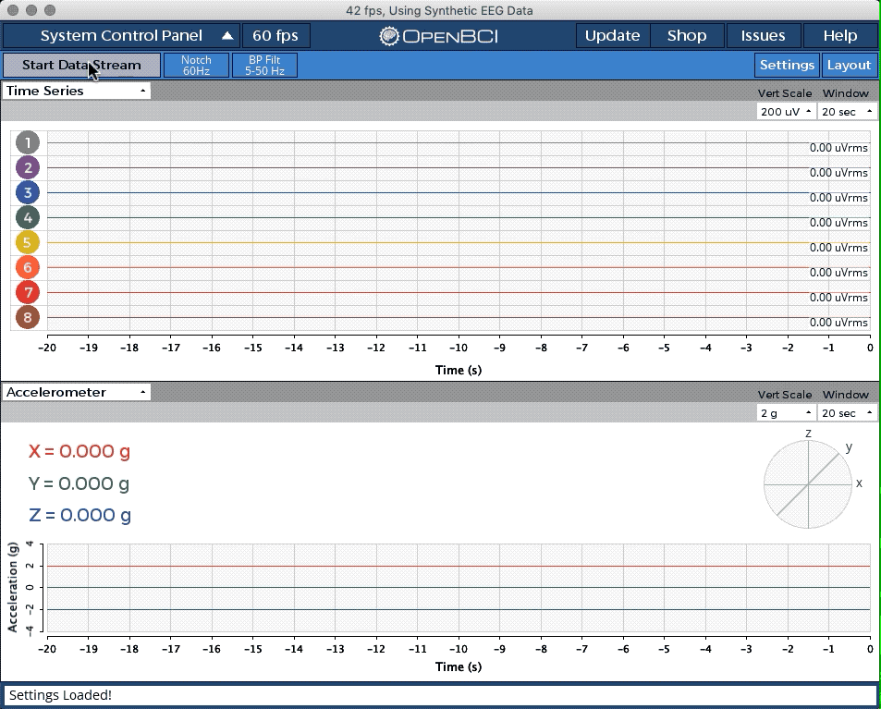This screenshot has height=709, width=881.
Task: Click channel 1 0.00 uVrms value
Action: 838,148
